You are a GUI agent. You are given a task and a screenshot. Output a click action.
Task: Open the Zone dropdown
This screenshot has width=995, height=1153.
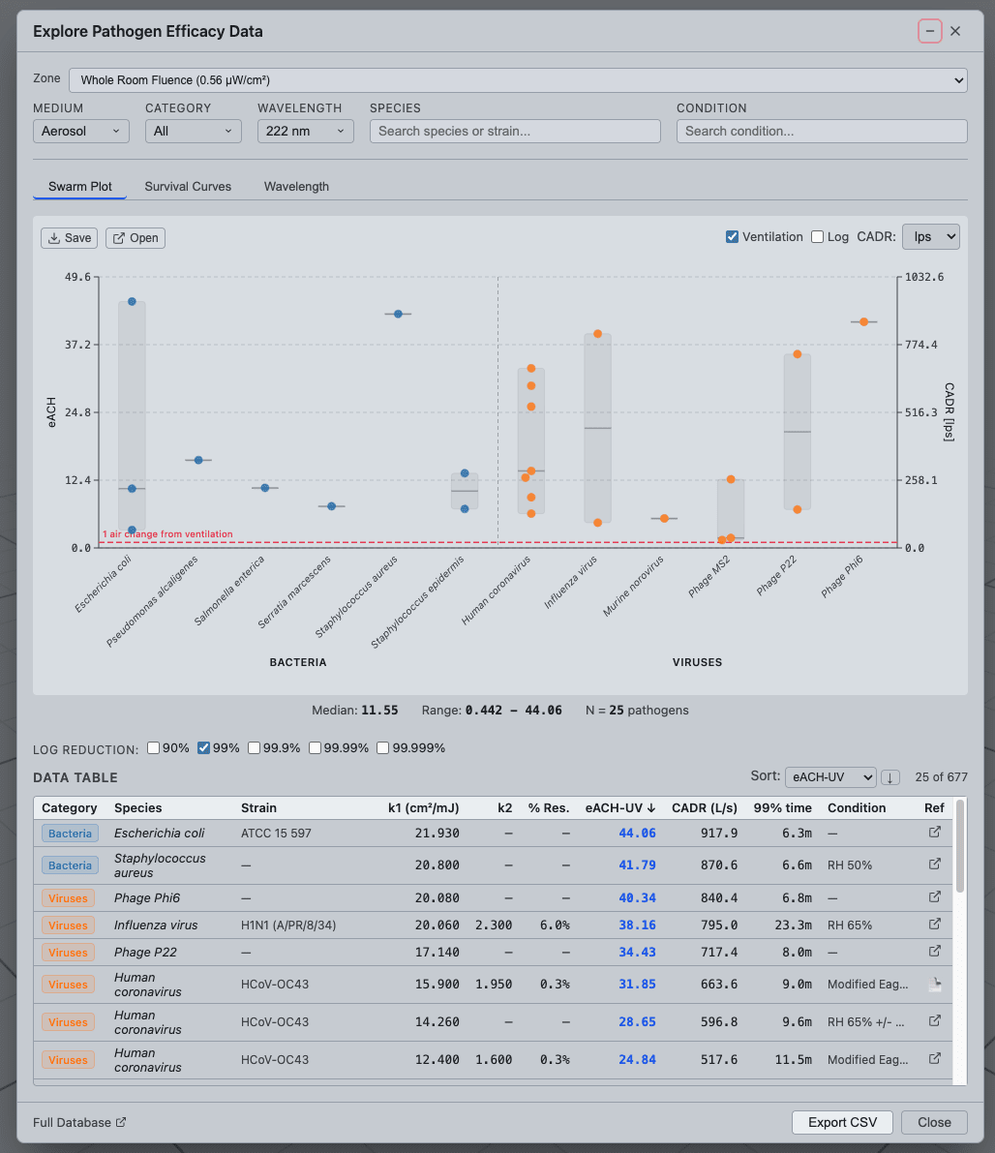click(518, 80)
